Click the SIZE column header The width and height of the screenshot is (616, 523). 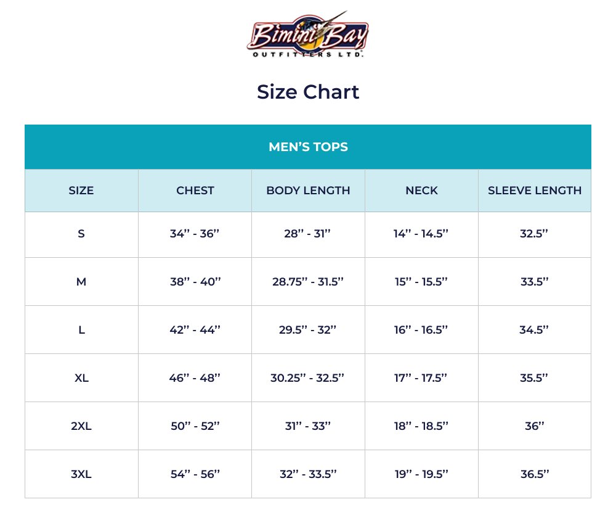click(81, 191)
